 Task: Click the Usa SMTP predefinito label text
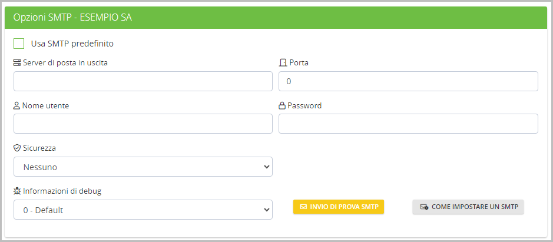point(72,43)
